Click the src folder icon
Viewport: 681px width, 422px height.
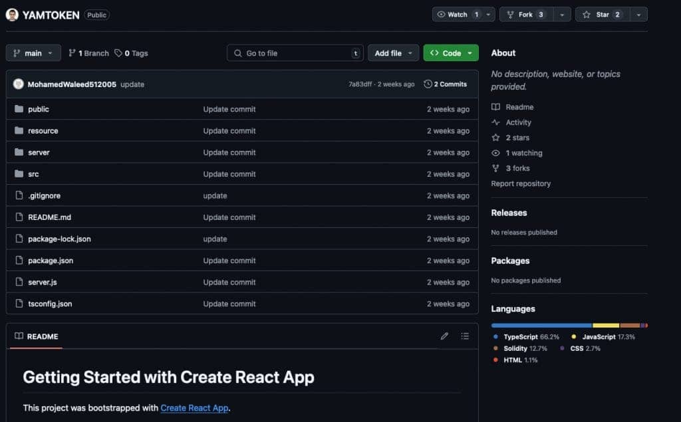pos(19,173)
